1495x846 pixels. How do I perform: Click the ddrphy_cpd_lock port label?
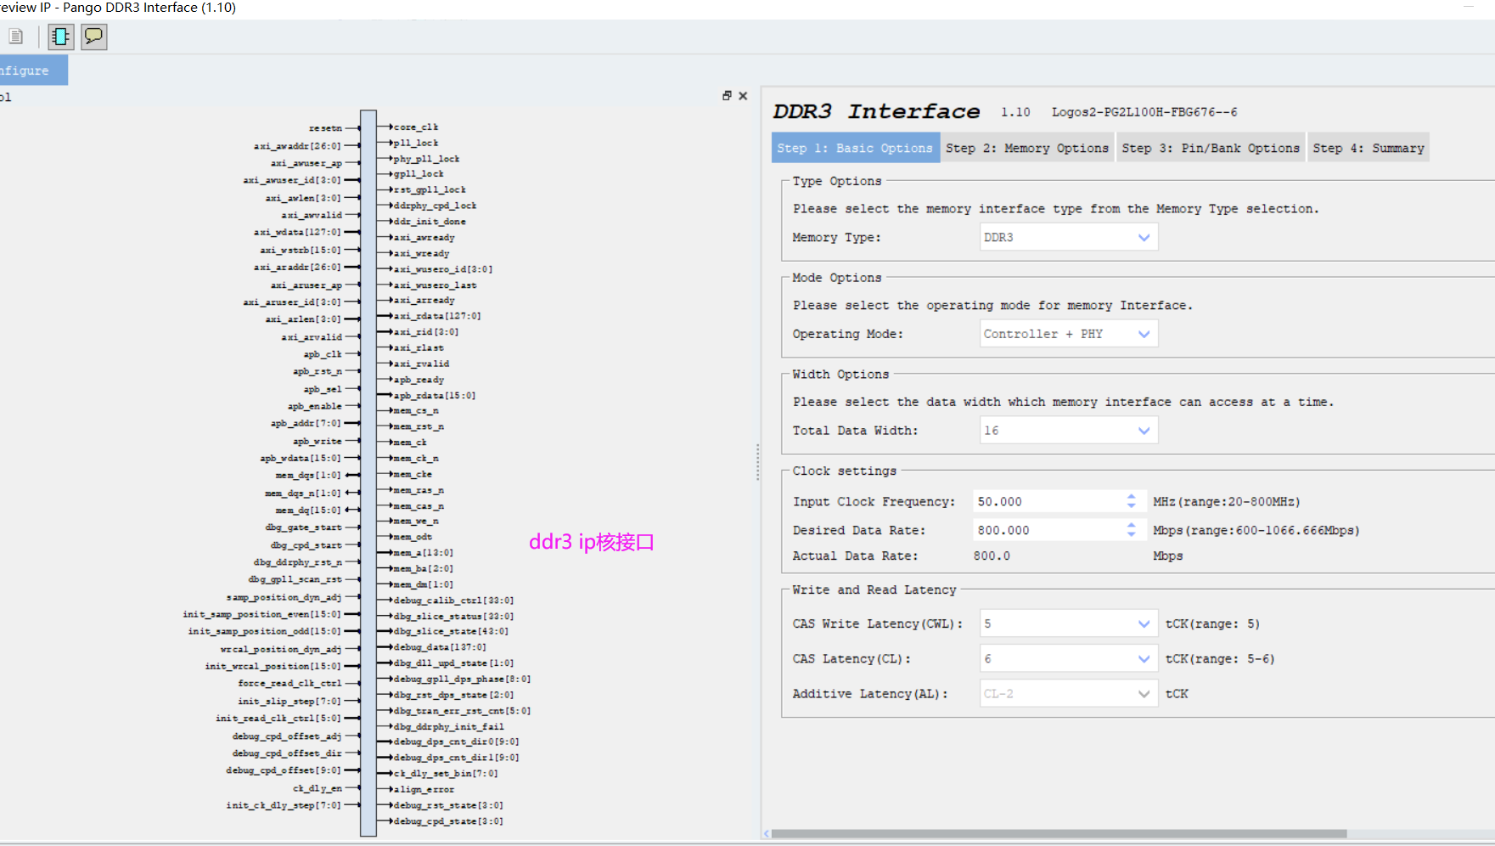click(x=435, y=206)
